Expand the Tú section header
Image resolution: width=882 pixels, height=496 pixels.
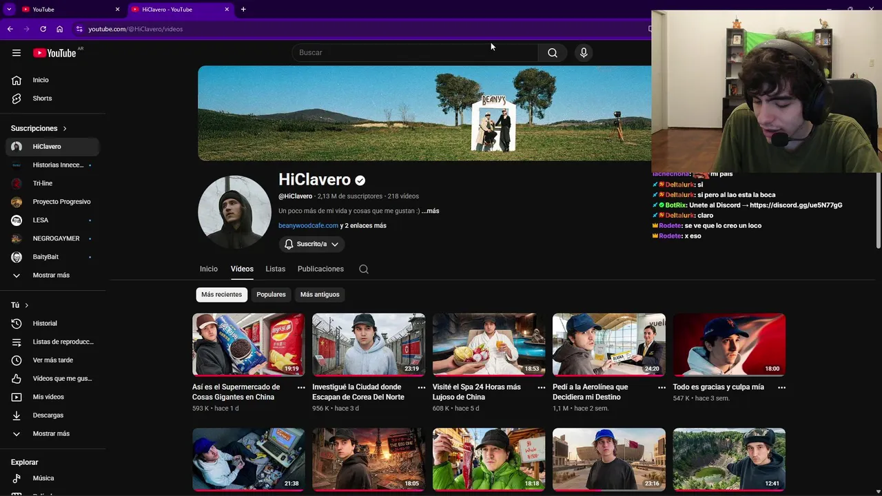point(20,305)
